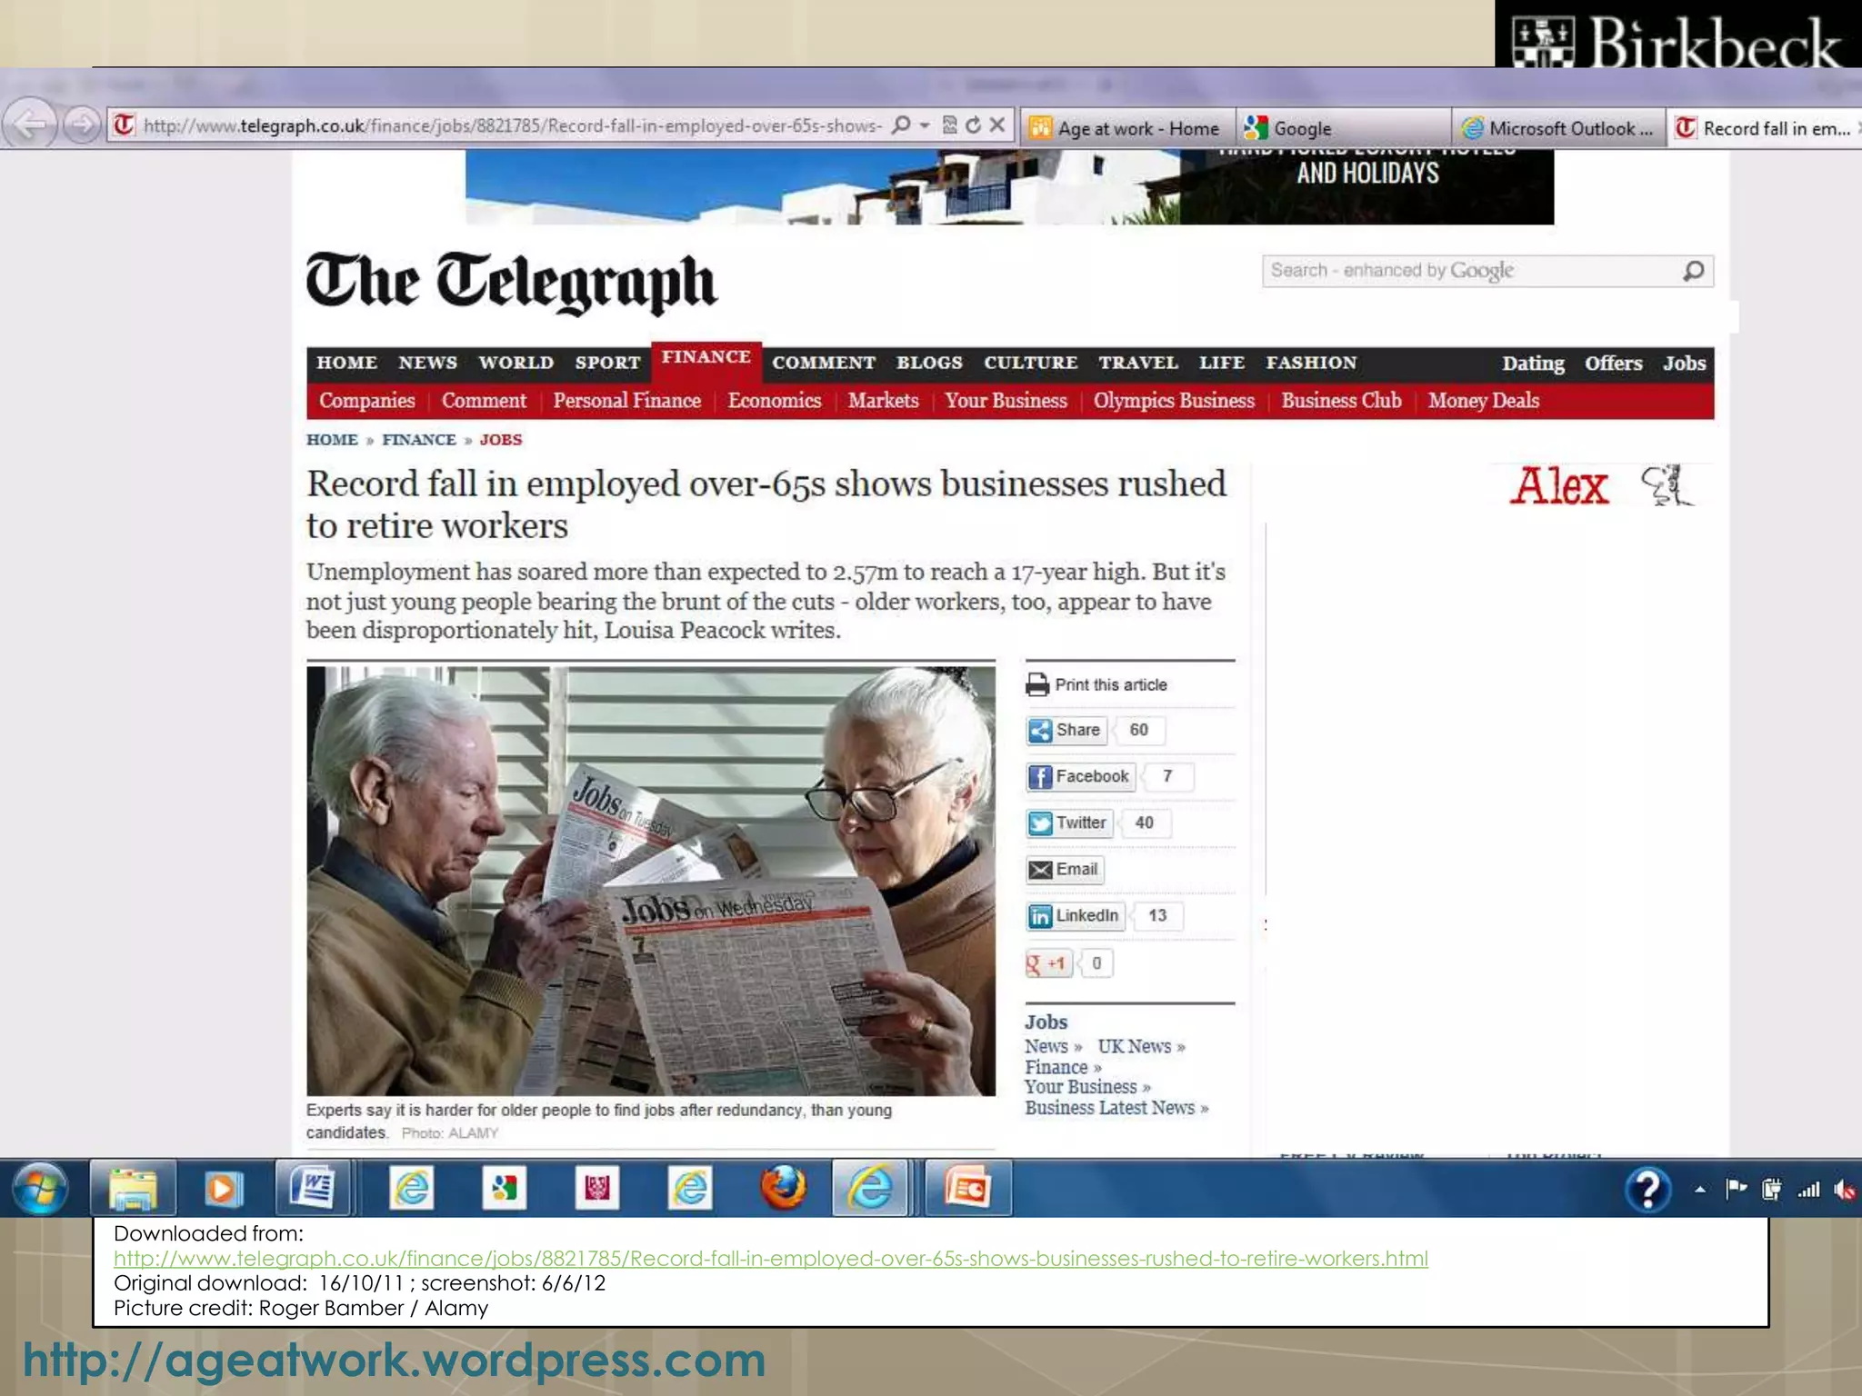
Task: Open PowerPoint from the taskbar
Action: (x=967, y=1188)
